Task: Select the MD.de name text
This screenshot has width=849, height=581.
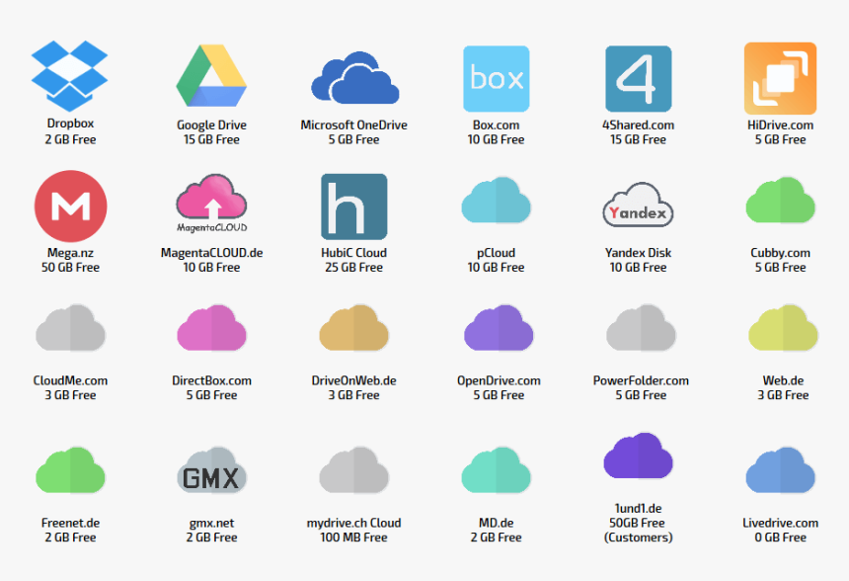Action: tap(496, 523)
